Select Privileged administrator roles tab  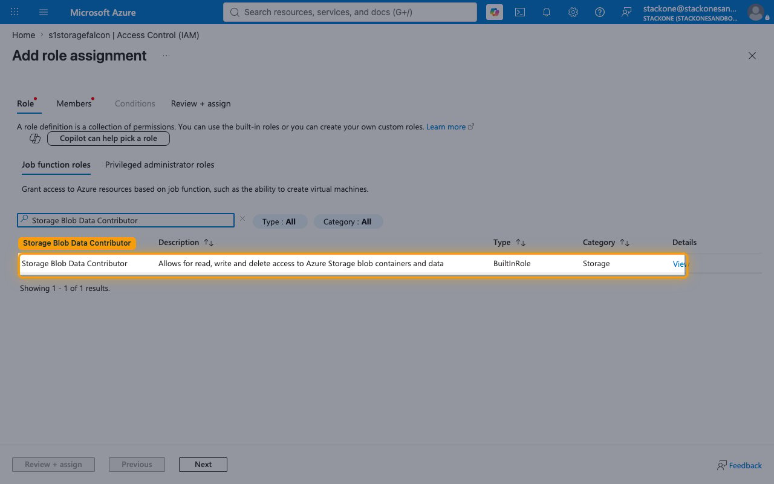[160, 165]
